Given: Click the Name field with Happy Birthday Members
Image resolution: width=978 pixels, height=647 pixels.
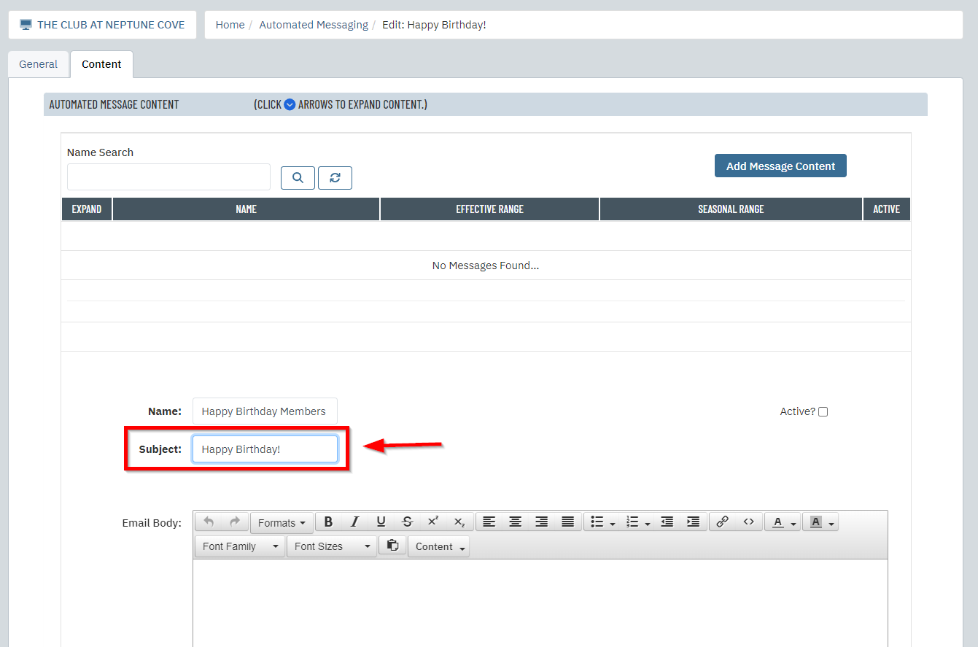Looking at the screenshot, I should (x=265, y=411).
